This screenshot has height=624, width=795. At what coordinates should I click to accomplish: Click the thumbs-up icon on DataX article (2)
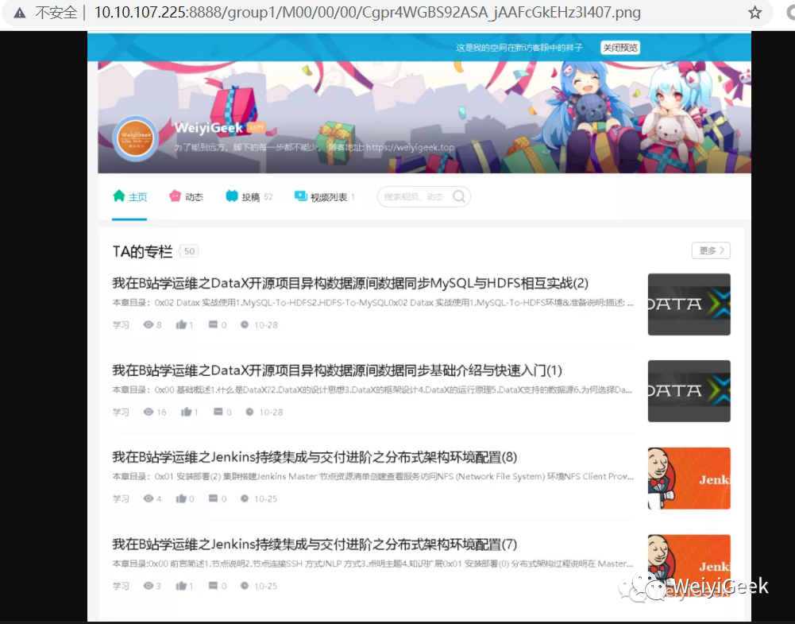pyautogui.click(x=181, y=324)
